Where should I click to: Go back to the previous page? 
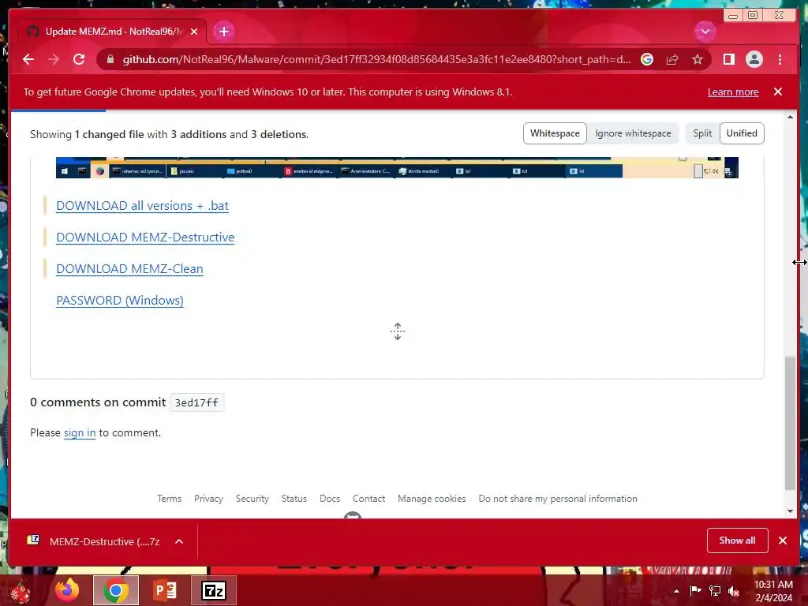pos(28,59)
